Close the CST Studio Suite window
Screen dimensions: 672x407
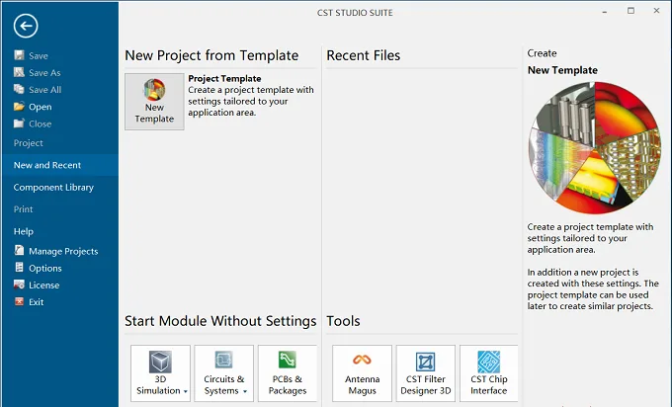click(656, 11)
